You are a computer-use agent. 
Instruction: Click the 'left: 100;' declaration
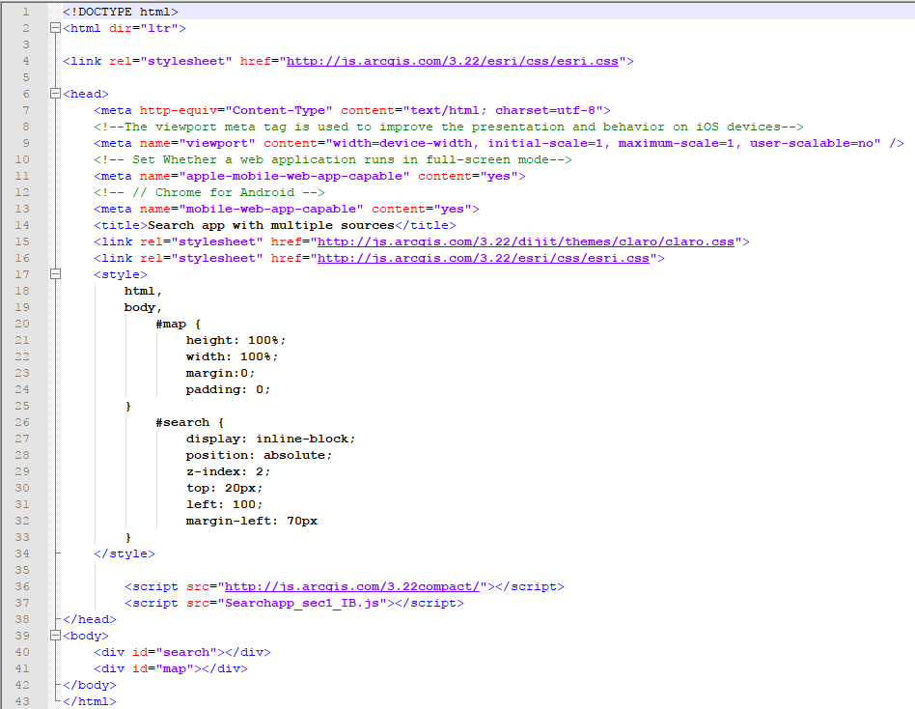(225, 504)
